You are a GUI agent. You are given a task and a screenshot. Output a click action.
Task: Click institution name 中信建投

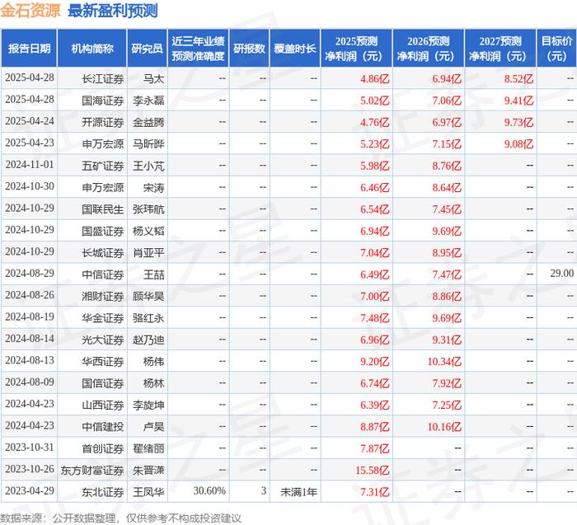click(103, 427)
